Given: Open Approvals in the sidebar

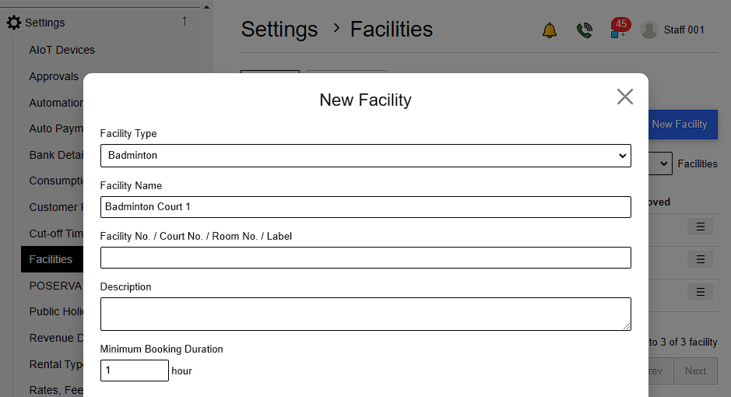Looking at the screenshot, I should tap(54, 76).
